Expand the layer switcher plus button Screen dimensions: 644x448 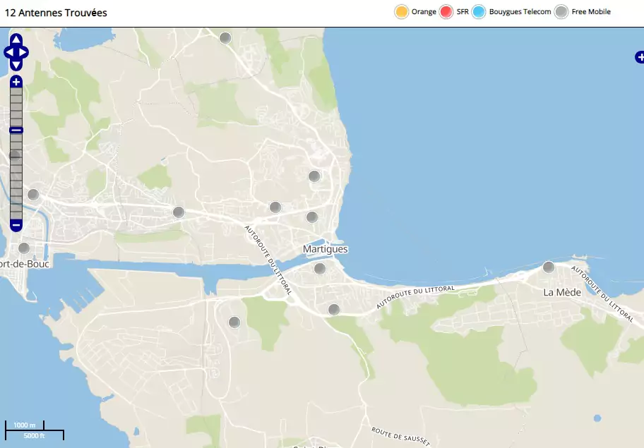(639, 58)
